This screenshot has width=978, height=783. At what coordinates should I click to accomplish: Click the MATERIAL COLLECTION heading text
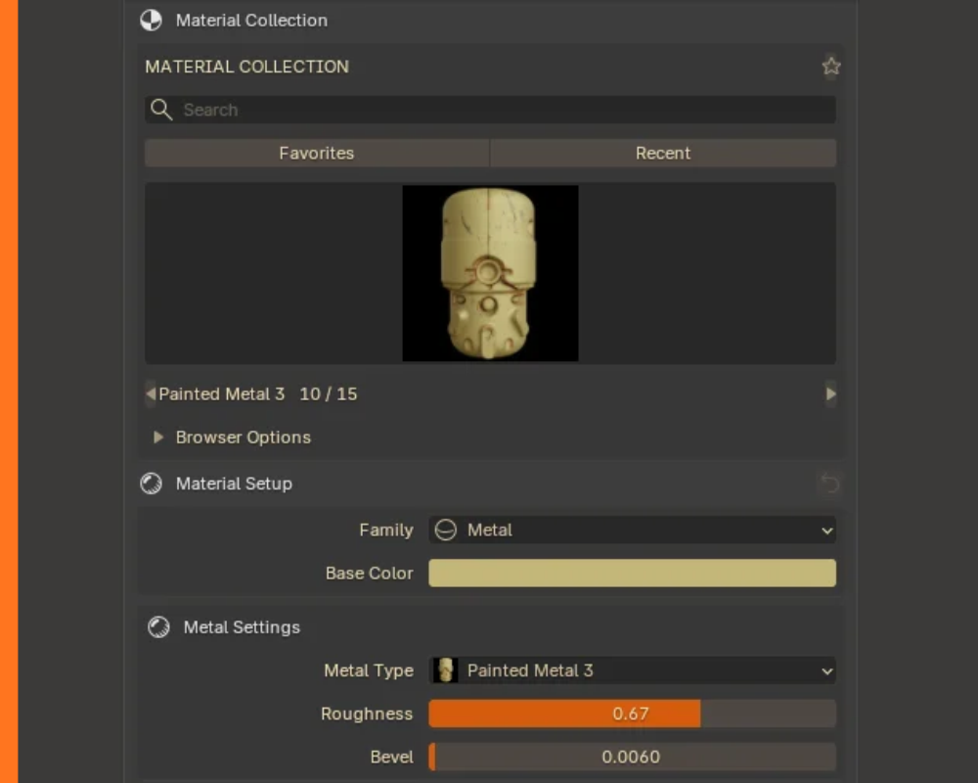[x=247, y=67]
